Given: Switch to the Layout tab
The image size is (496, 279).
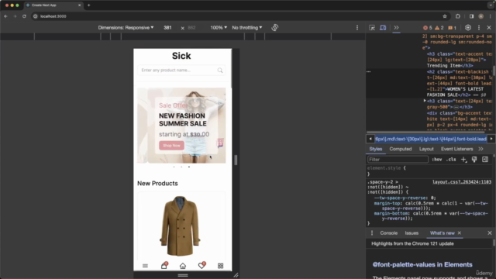Looking at the screenshot, I should 426,149.
